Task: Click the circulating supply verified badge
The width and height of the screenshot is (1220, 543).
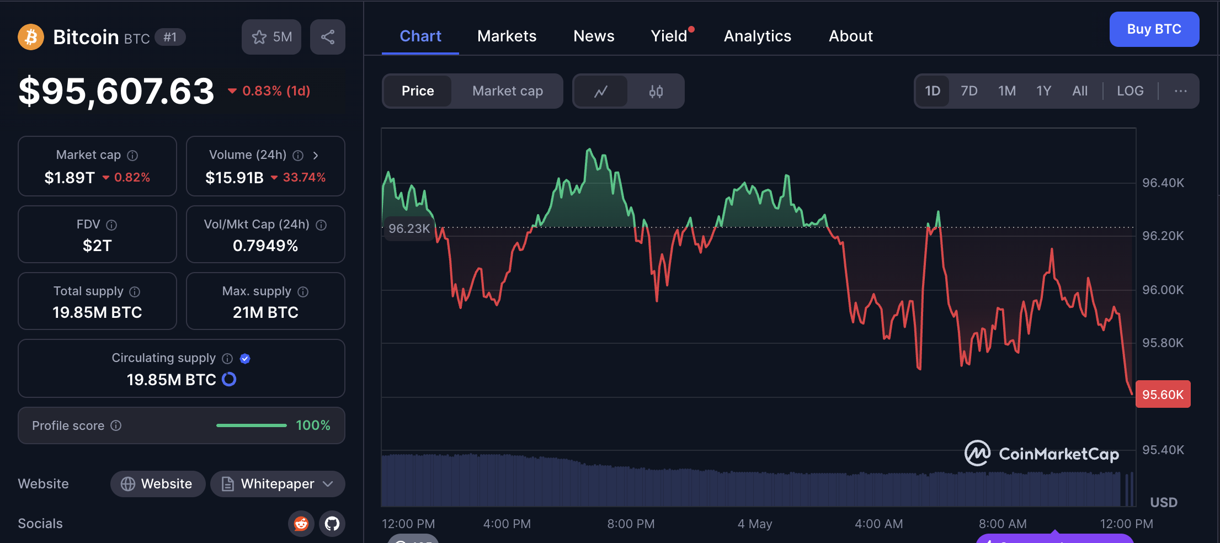Action: [x=246, y=359]
